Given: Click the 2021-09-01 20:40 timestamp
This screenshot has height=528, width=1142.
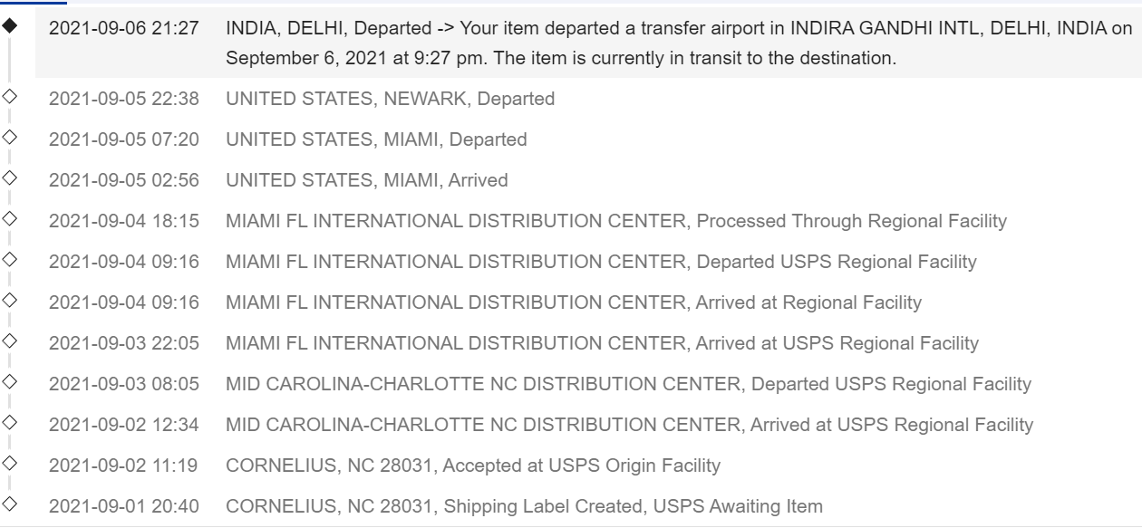Looking at the screenshot, I should point(124,506).
